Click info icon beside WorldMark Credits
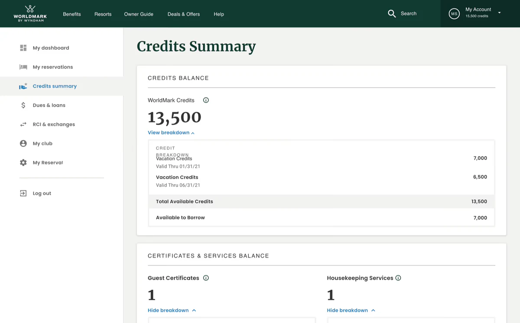 coord(206,100)
